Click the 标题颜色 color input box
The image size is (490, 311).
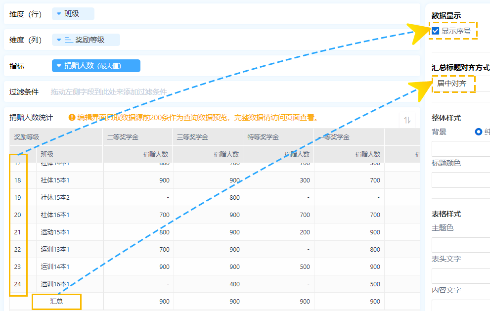(x=461, y=180)
